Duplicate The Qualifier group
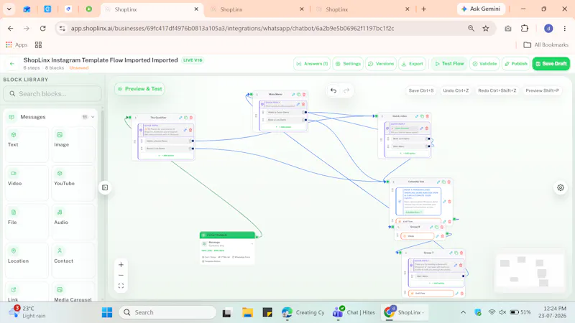This screenshot has height=323, width=575. [185, 118]
